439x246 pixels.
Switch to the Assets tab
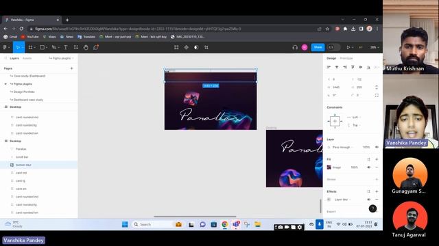[x=27, y=58]
